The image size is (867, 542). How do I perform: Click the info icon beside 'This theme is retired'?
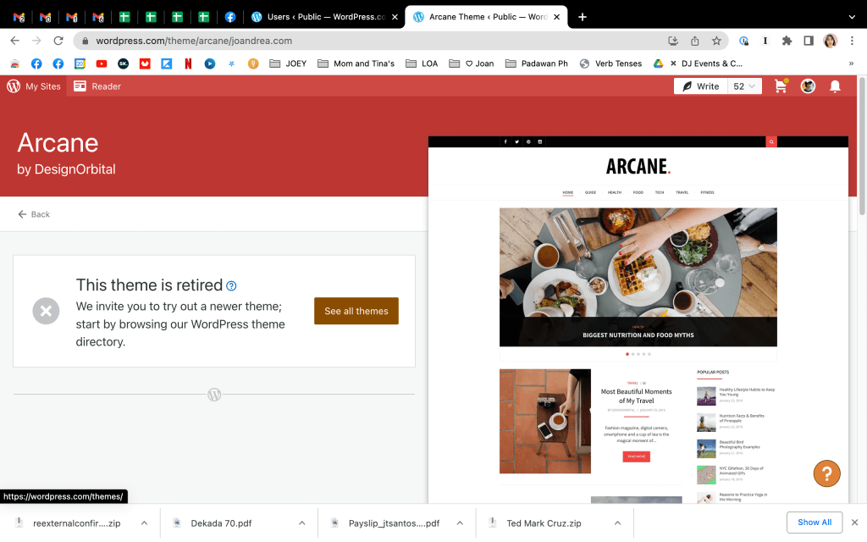click(232, 286)
